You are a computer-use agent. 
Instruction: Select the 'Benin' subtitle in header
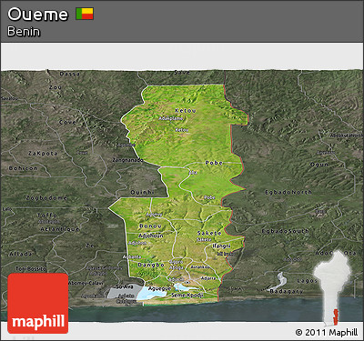24,32
